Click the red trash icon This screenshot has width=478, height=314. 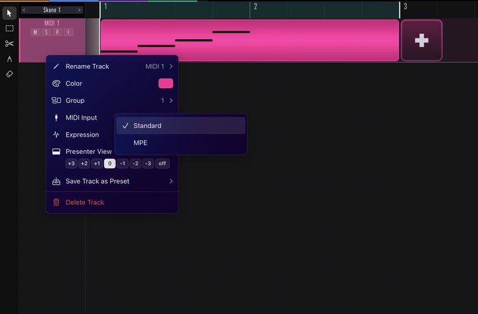point(56,202)
